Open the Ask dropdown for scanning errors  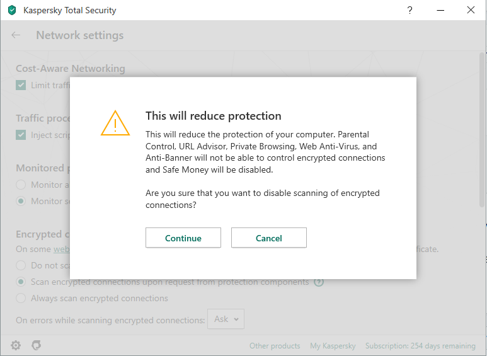point(226,319)
